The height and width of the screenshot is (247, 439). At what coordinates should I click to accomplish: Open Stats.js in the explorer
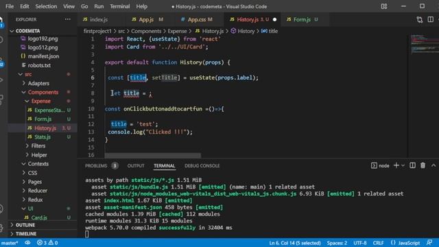pyautogui.click(x=43, y=137)
